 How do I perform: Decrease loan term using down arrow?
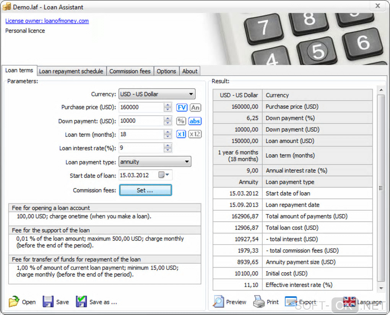click(168, 136)
